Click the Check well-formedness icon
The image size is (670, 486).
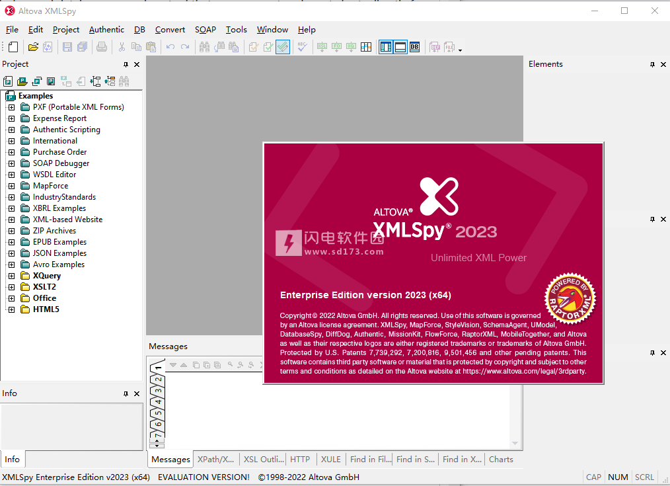coord(253,46)
